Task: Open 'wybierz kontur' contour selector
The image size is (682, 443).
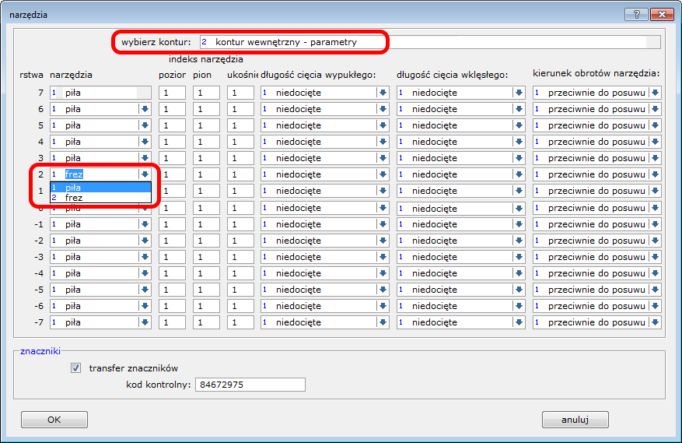Action: (429, 42)
